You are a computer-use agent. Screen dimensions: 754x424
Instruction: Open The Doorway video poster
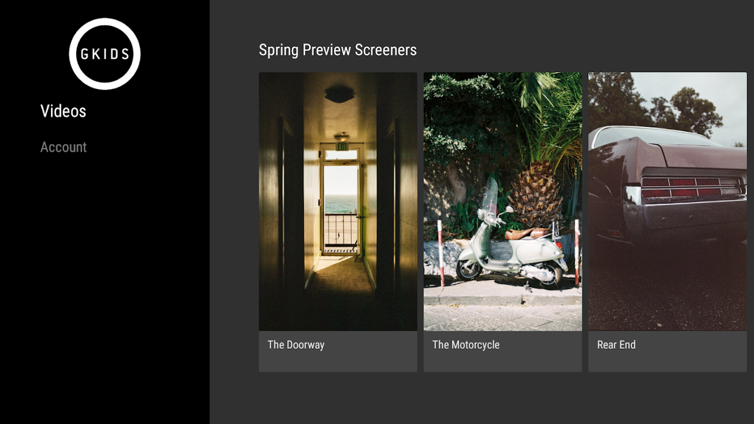point(338,201)
